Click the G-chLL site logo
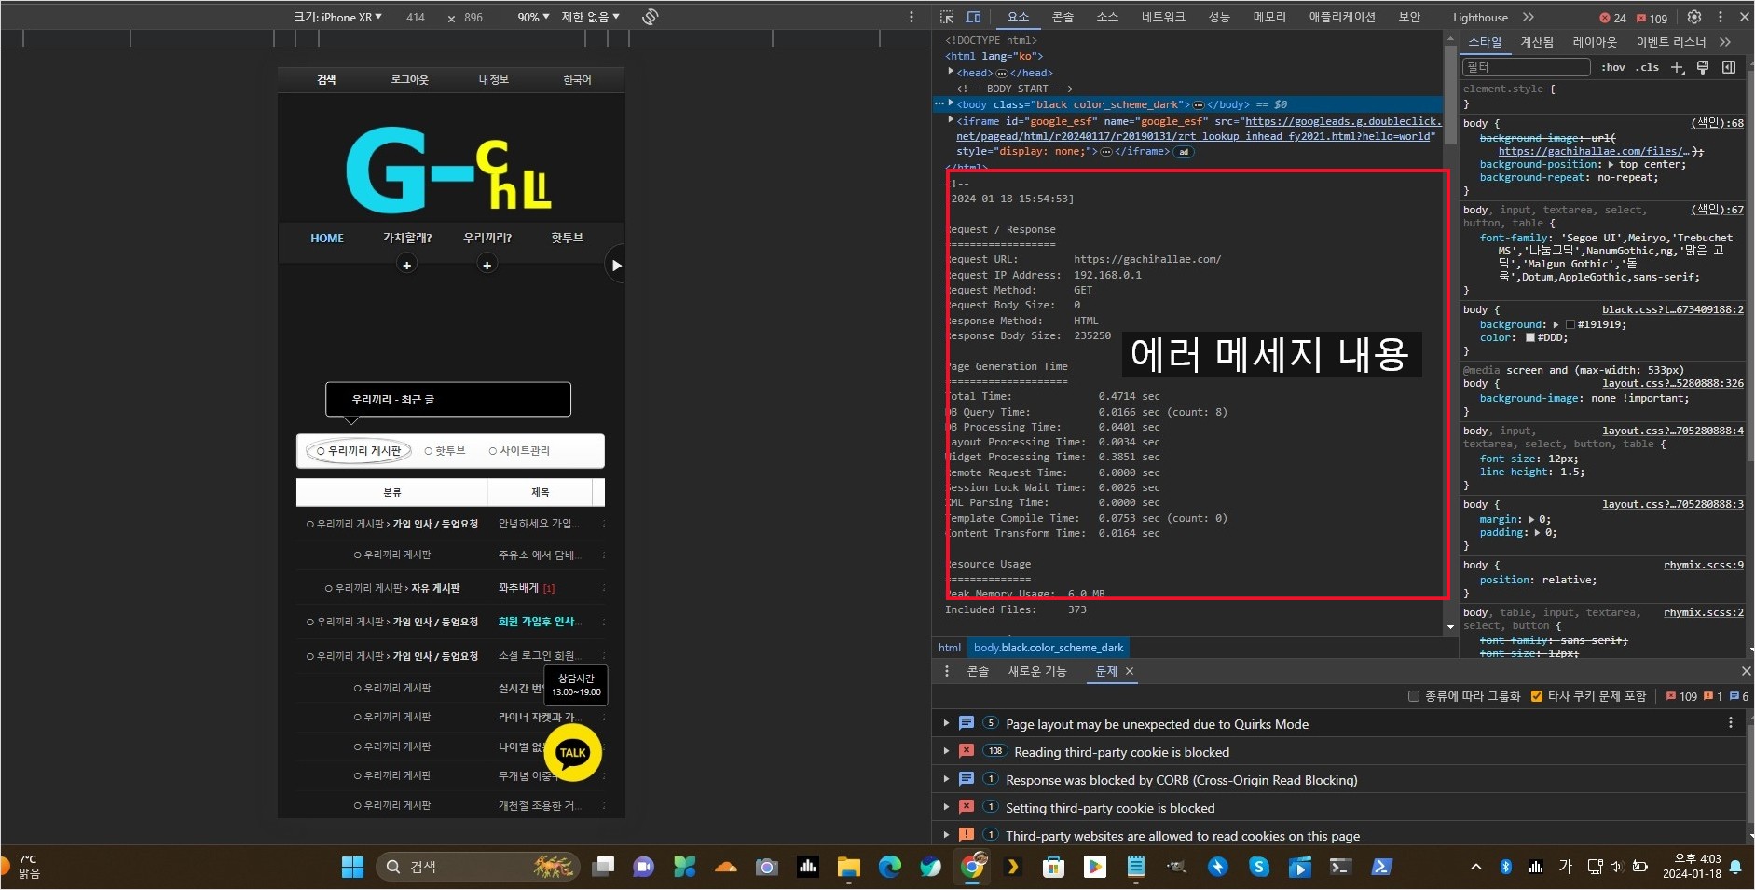This screenshot has width=1755, height=890. point(449,170)
